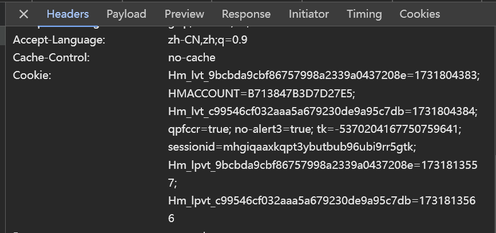
Task: Close the request details panel
Action: (x=23, y=14)
